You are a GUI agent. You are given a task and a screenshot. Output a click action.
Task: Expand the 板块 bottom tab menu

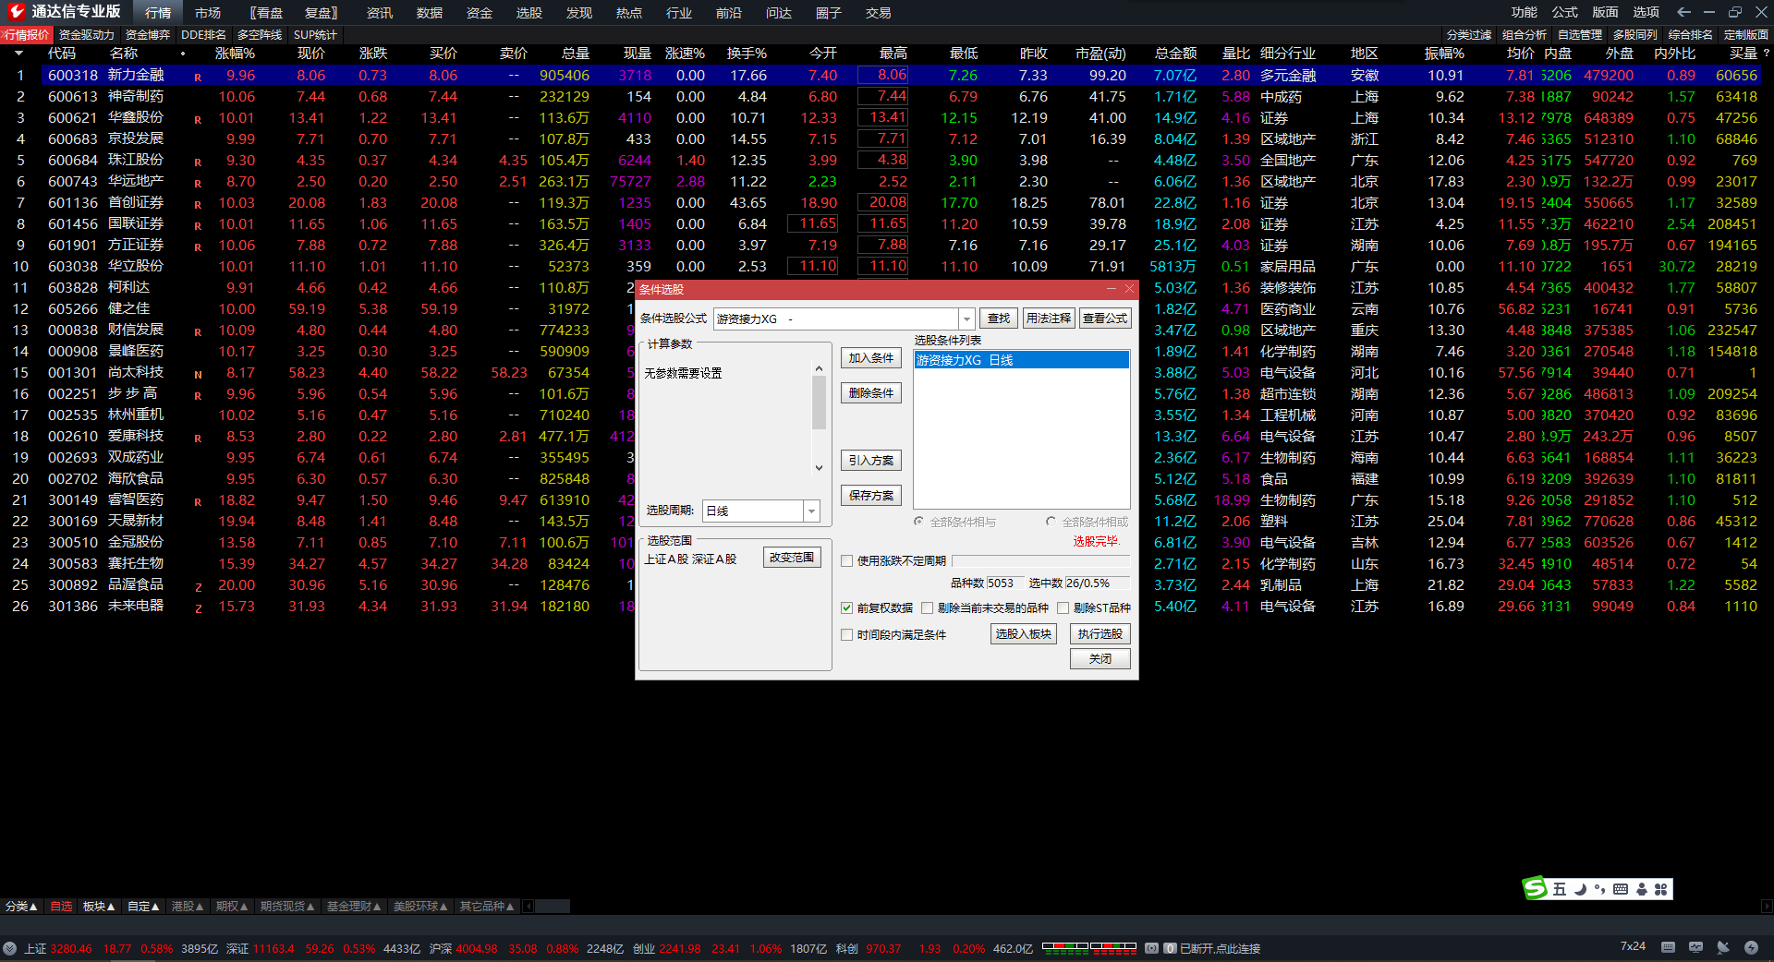tap(99, 907)
